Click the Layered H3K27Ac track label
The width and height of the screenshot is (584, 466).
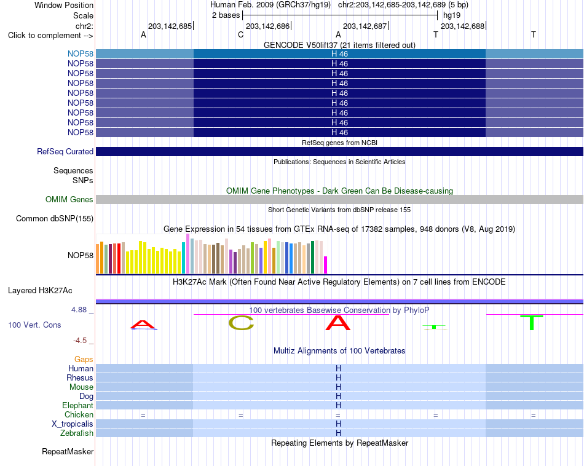40,291
